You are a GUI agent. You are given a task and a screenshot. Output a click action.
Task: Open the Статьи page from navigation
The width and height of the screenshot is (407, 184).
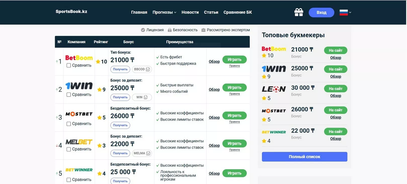211,12
